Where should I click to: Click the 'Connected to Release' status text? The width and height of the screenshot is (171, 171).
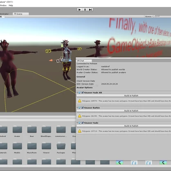(x=87, y=63)
